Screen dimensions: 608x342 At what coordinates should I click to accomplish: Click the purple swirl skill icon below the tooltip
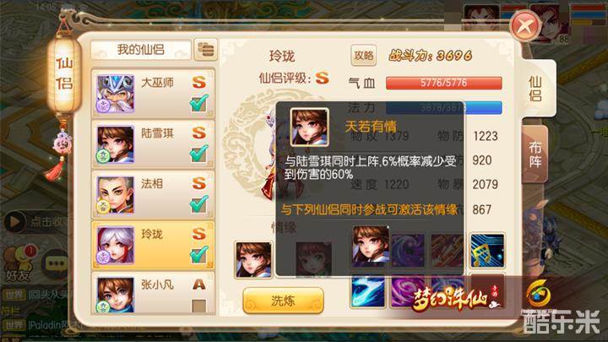point(407,291)
